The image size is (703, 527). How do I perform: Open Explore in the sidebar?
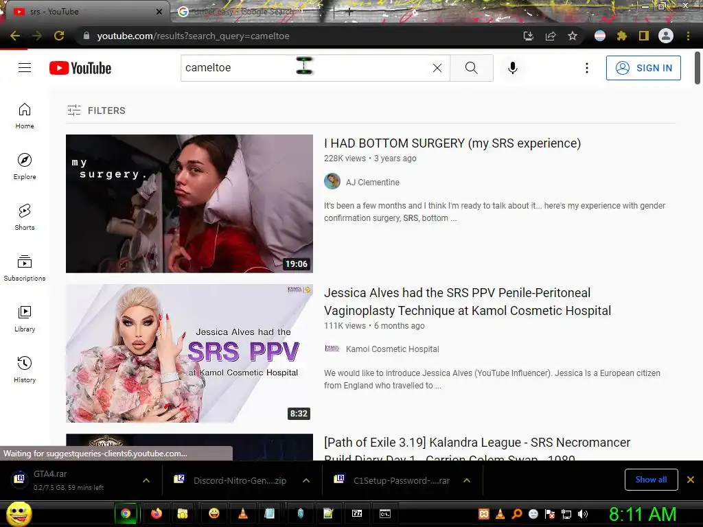pyautogui.click(x=25, y=166)
